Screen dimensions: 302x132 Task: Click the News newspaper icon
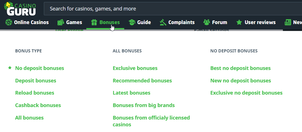click(288, 22)
